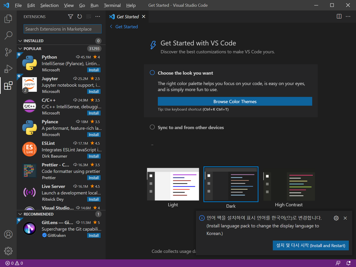Image resolution: width=356 pixels, height=267 pixels.
Task: Open the View menu
Action: point(69,5)
